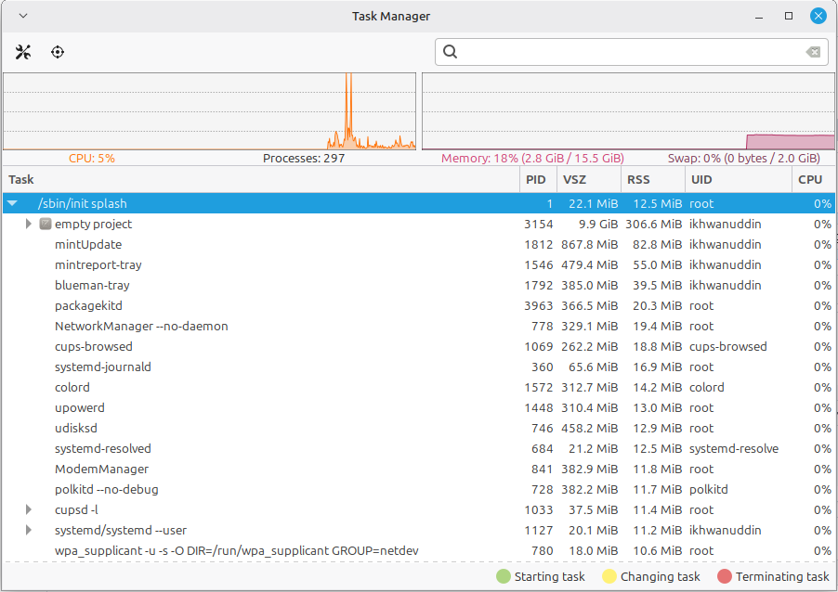This screenshot has height=592, width=838.
Task: Expand the empty project process row
Action: tap(28, 224)
